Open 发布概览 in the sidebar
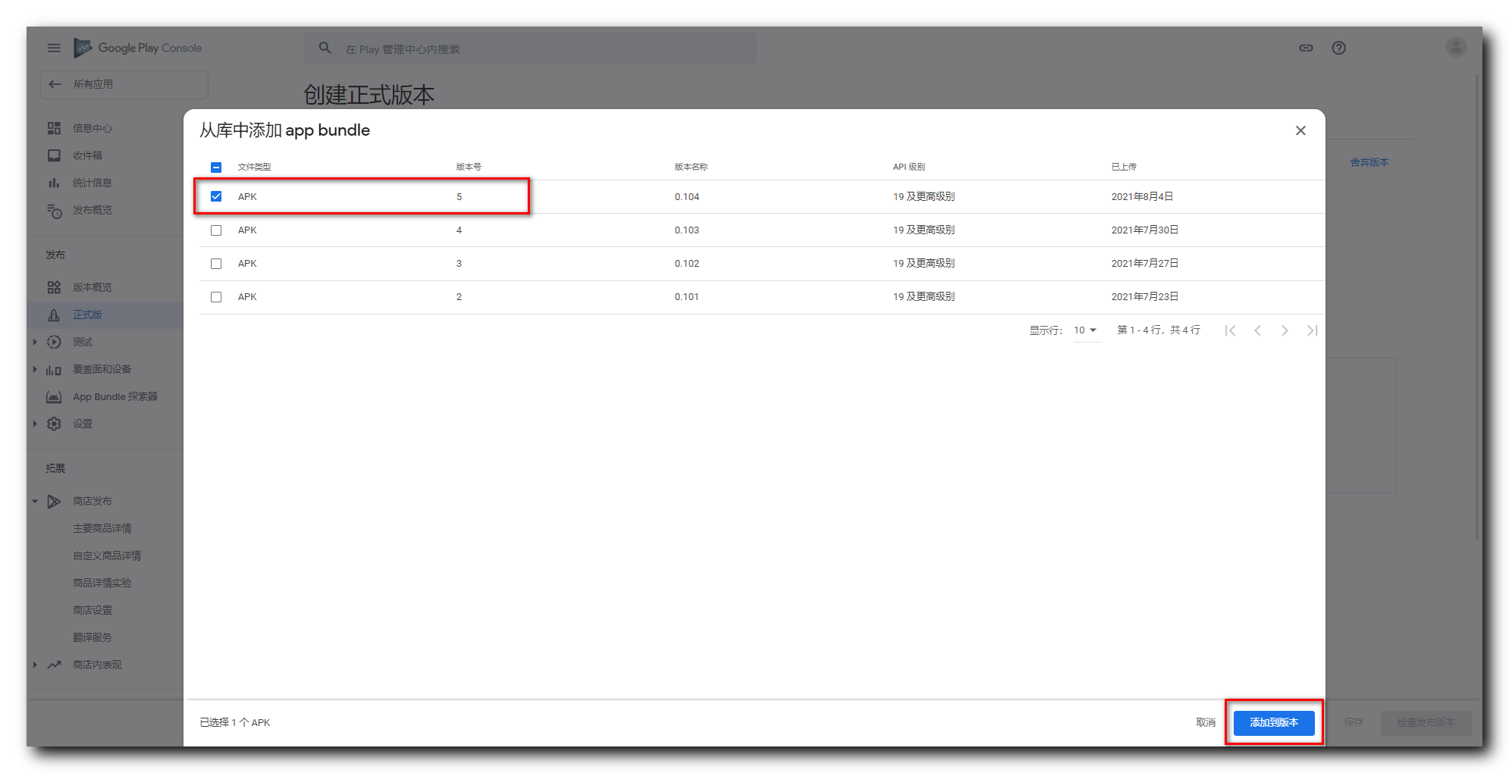This screenshot has width=1509, height=773. [x=93, y=210]
